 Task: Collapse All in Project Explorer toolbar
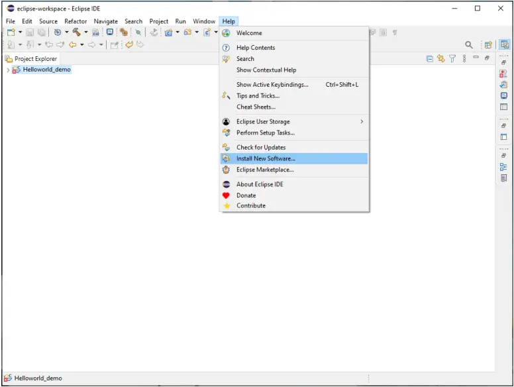coord(430,59)
